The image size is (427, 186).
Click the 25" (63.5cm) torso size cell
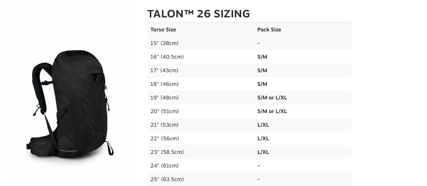coord(167,179)
